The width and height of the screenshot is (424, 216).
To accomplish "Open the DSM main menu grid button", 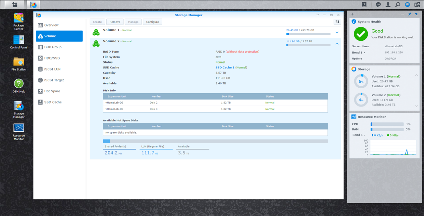I will [15, 5].
